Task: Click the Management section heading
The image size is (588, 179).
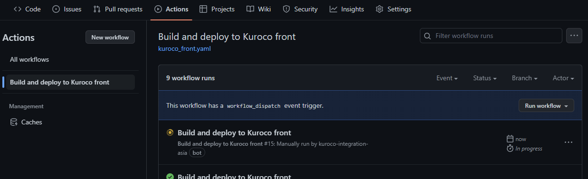Action: click(26, 106)
